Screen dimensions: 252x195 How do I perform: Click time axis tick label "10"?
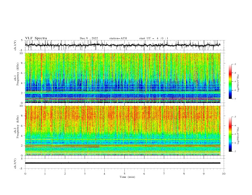pyautogui.click(x=224, y=174)
